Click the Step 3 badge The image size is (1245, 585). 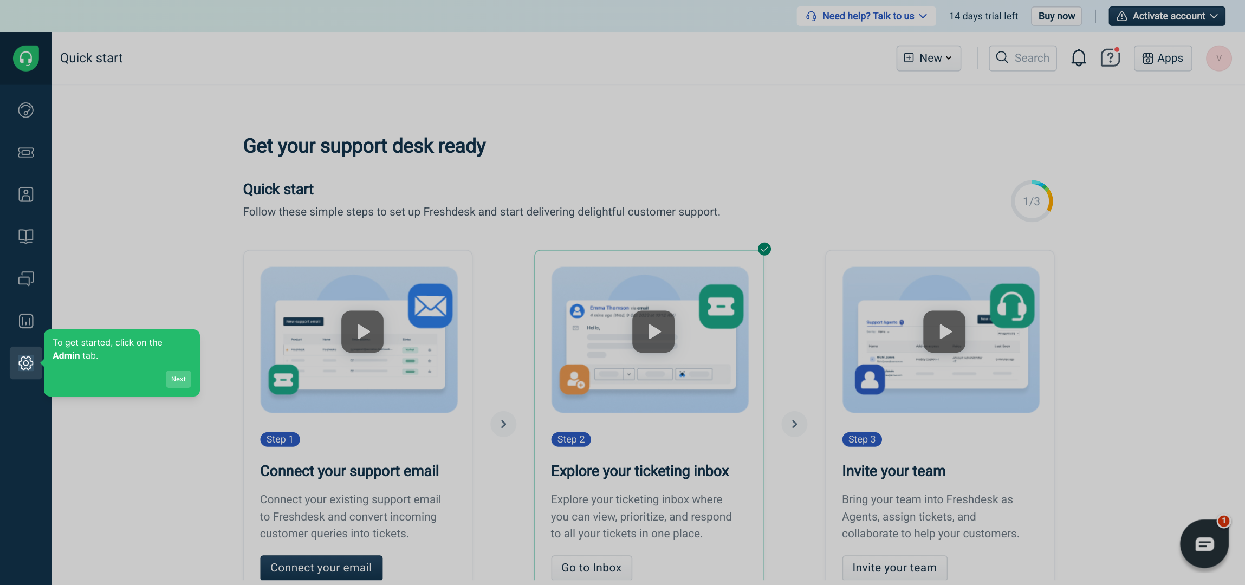click(x=862, y=439)
